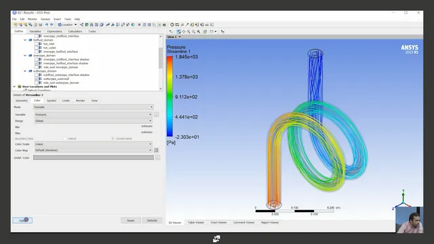Select the rotate view tool in viewer toolbar
The height and width of the screenshot is (244, 434).
click(179, 32)
